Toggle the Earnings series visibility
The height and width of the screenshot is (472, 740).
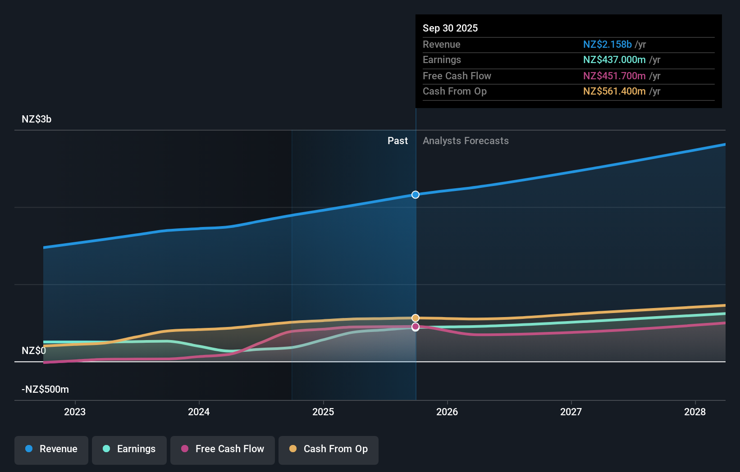point(129,450)
